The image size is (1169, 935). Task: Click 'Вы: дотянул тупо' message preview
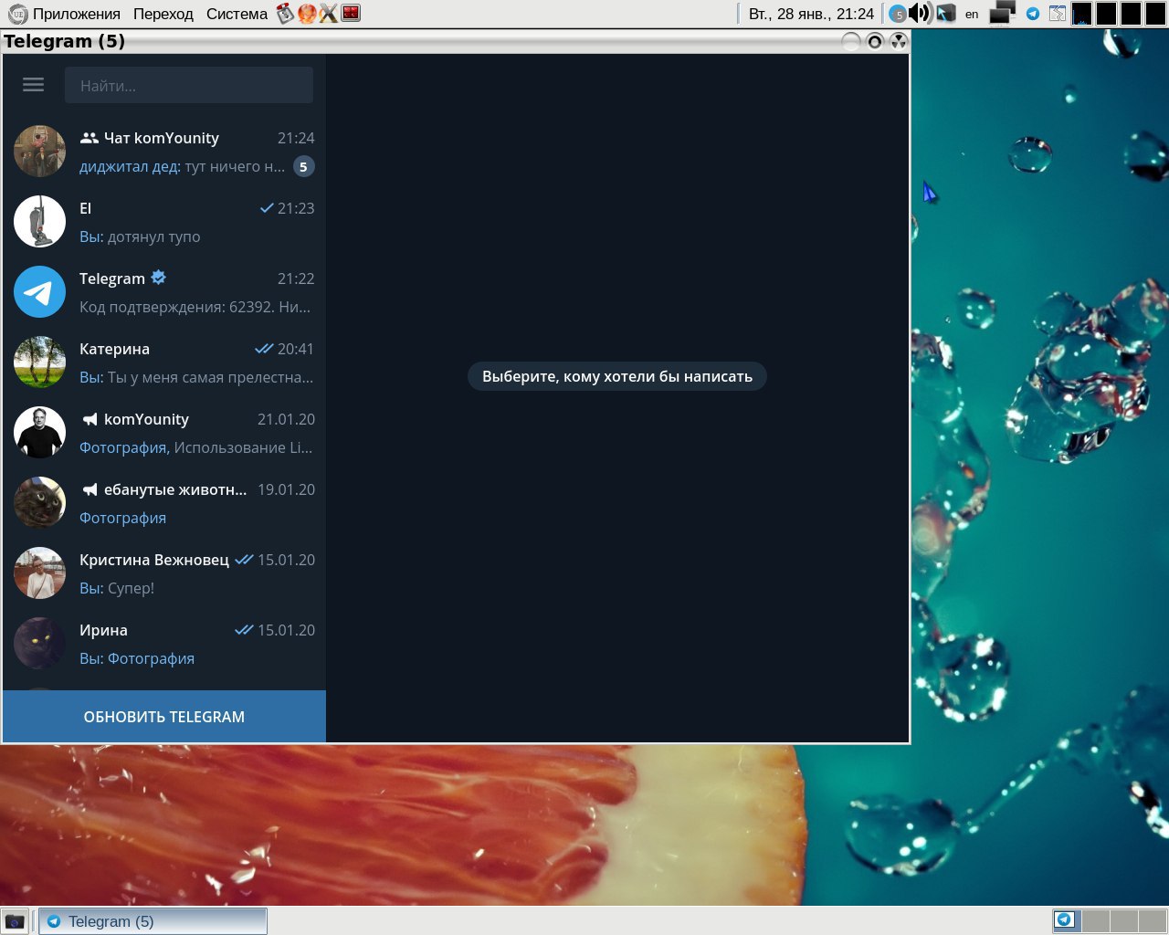click(x=140, y=236)
